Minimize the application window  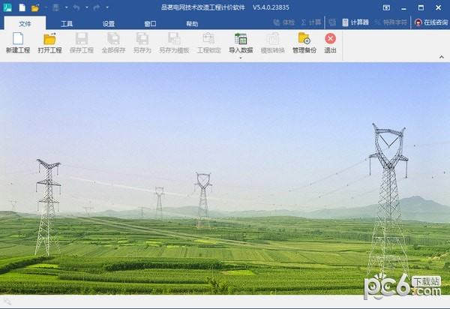(403, 8)
